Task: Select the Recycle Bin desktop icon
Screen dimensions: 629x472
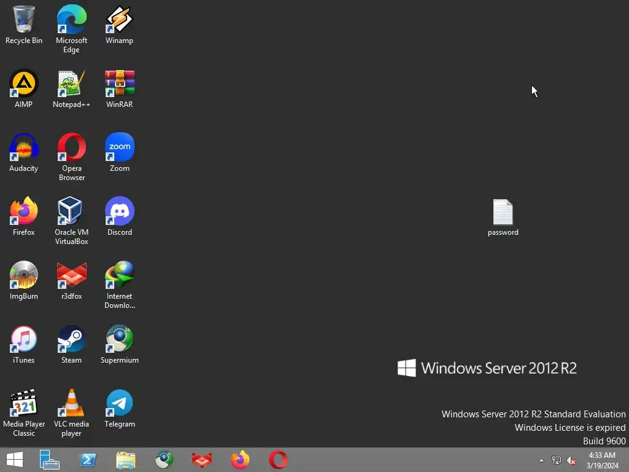Action: click(x=24, y=25)
